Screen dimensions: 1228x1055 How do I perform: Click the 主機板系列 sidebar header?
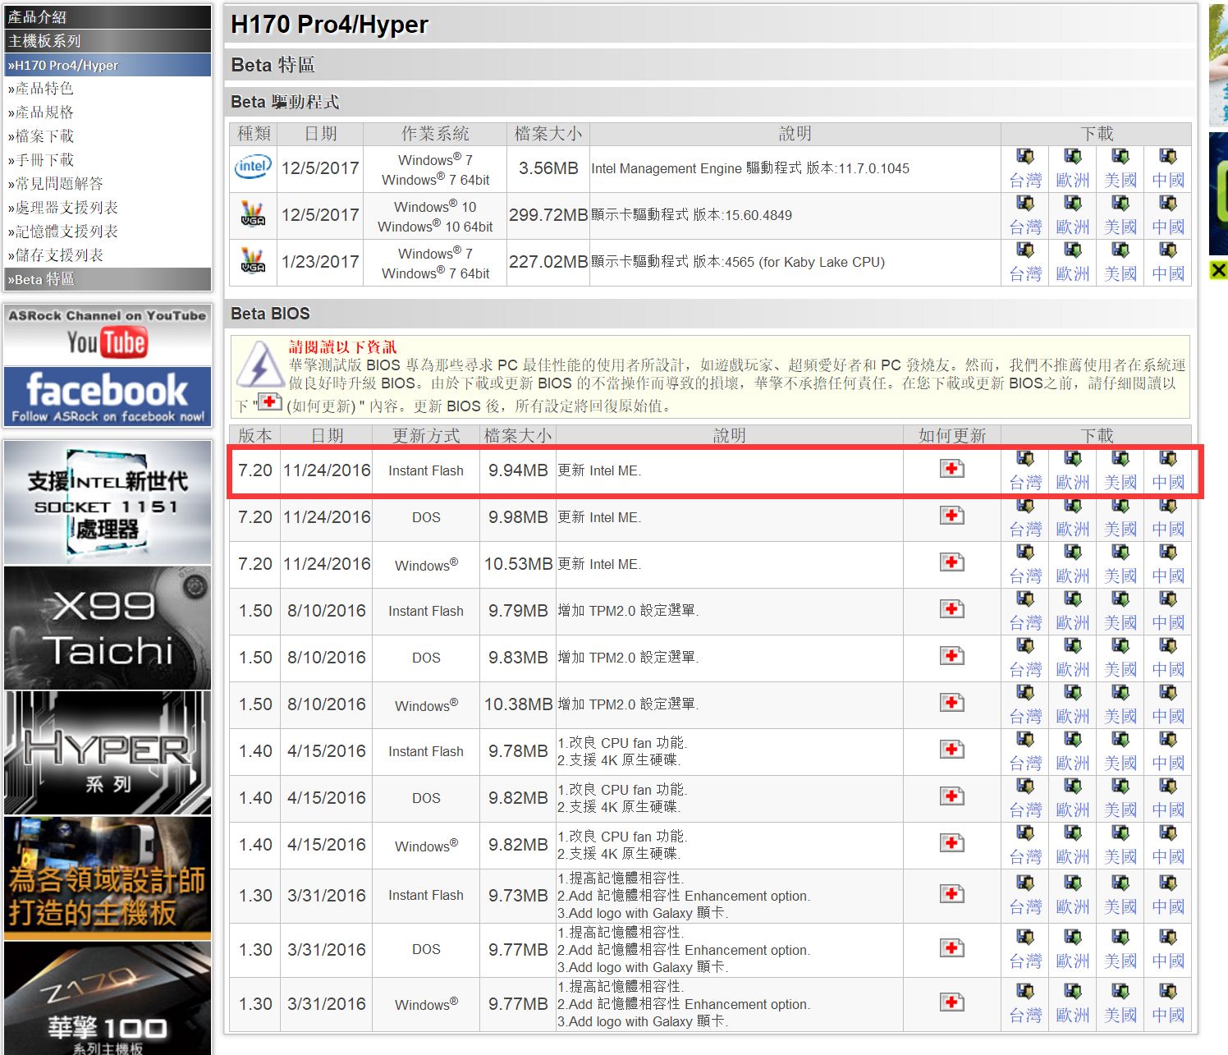pos(108,41)
